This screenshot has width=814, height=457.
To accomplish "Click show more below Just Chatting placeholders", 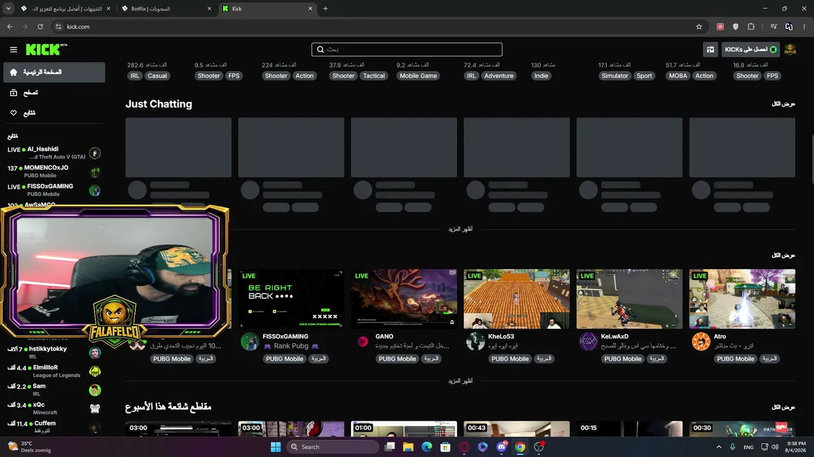I will point(460,229).
